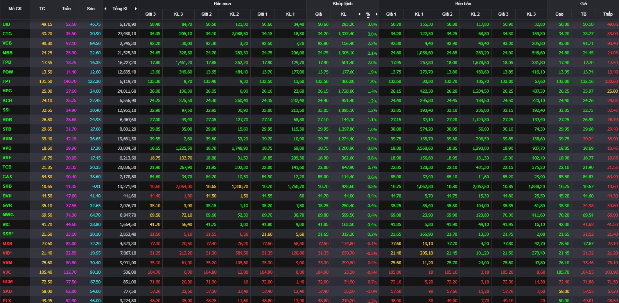Click the Cao high price header
Viewport: 619px width, 303px height.
tap(559, 14)
